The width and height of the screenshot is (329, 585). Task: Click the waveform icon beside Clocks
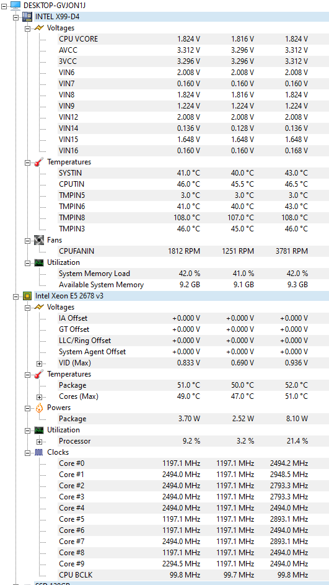point(39,453)
